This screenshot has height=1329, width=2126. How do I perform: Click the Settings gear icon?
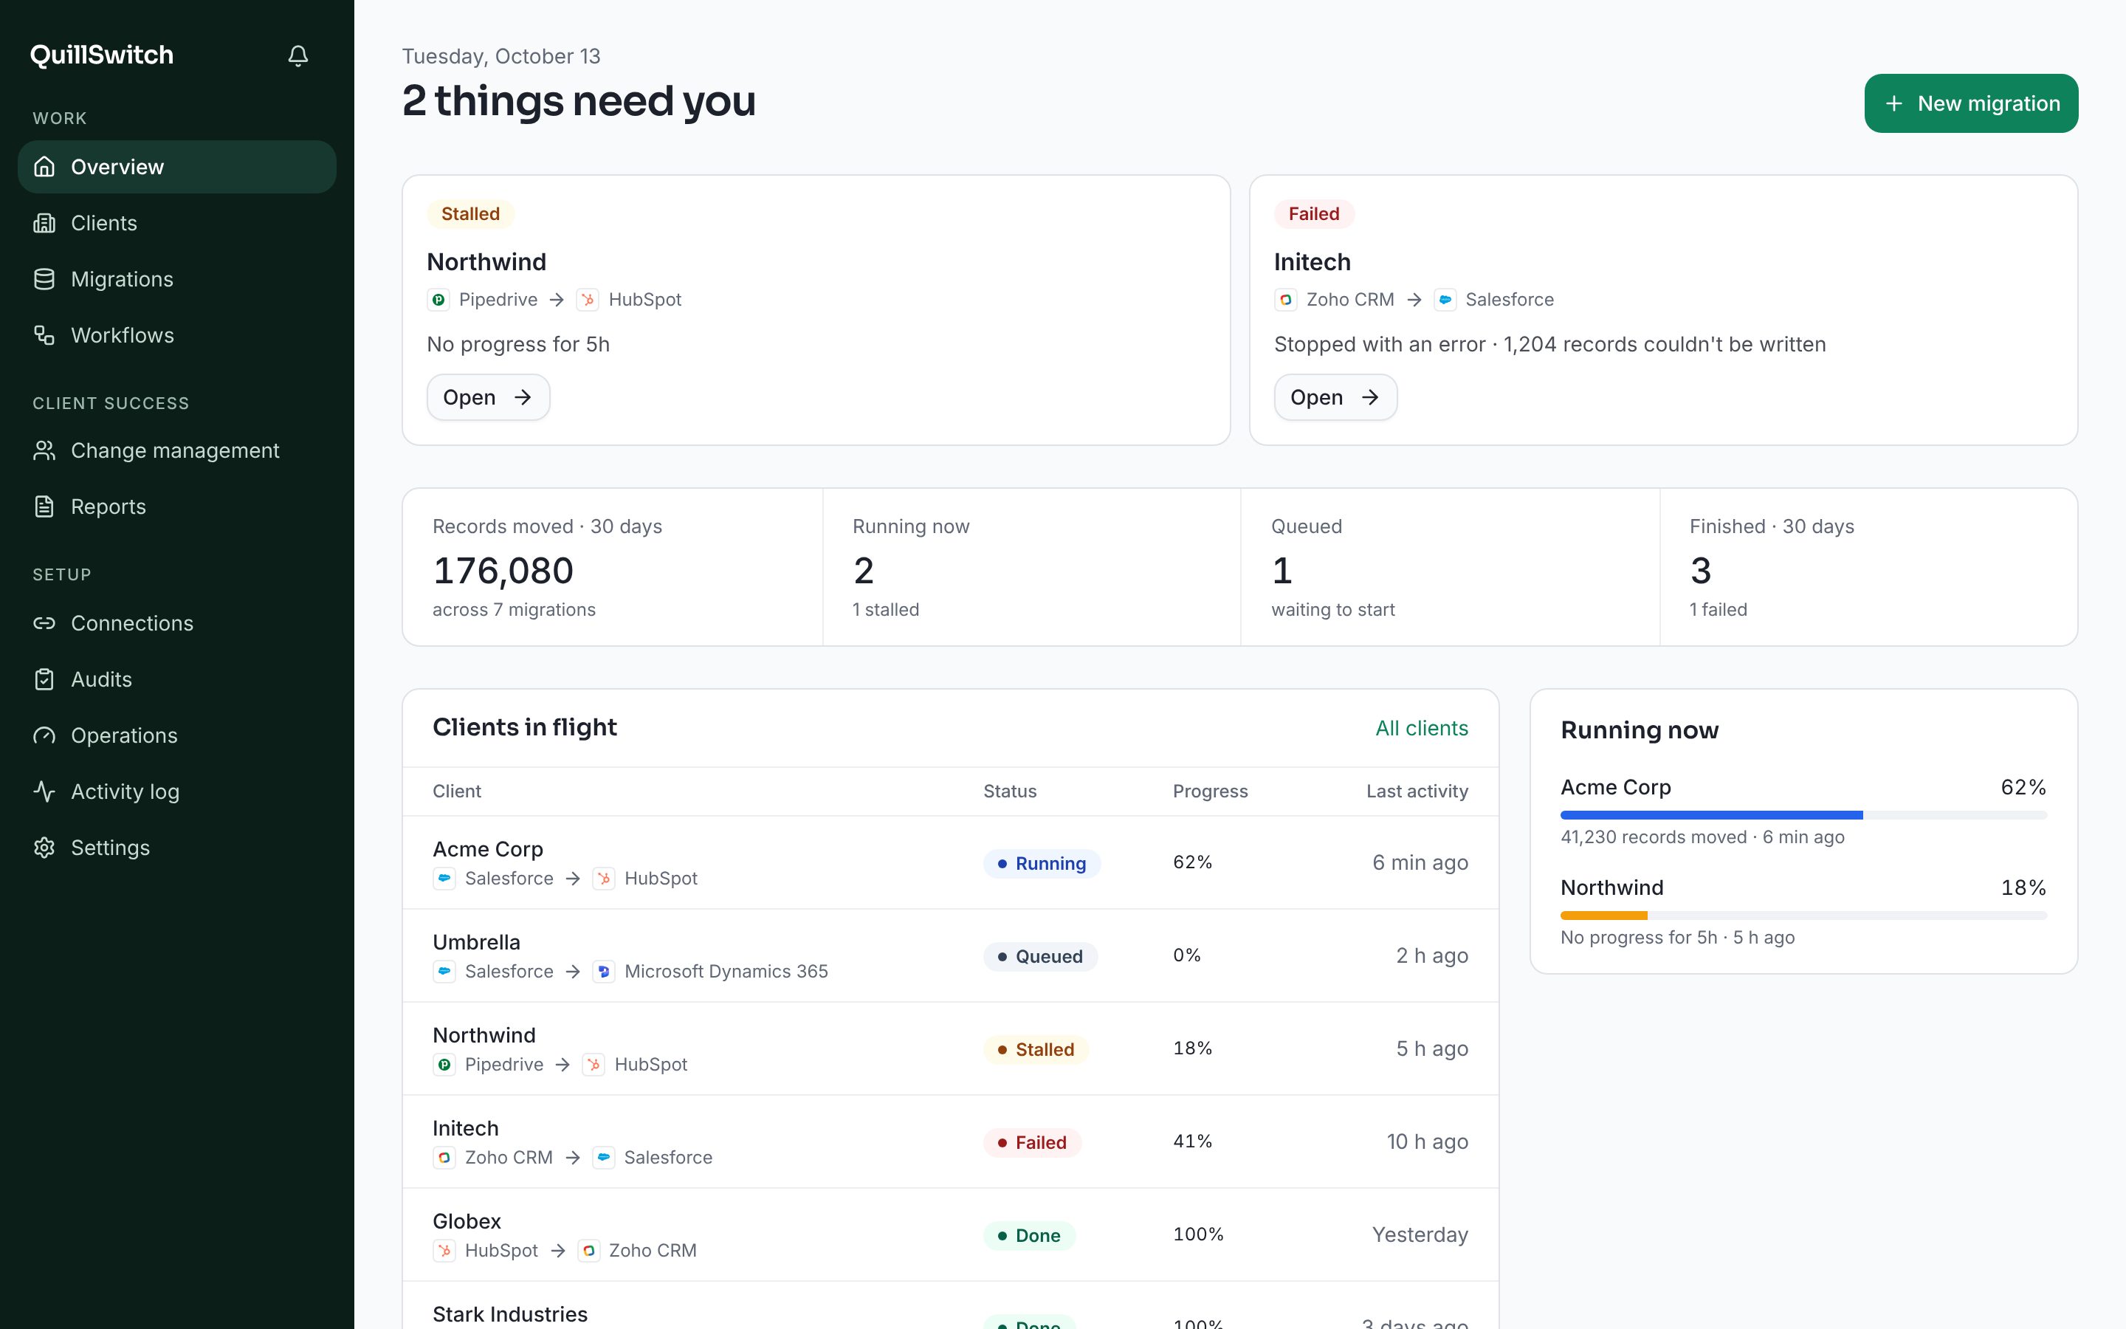[44, 848]
